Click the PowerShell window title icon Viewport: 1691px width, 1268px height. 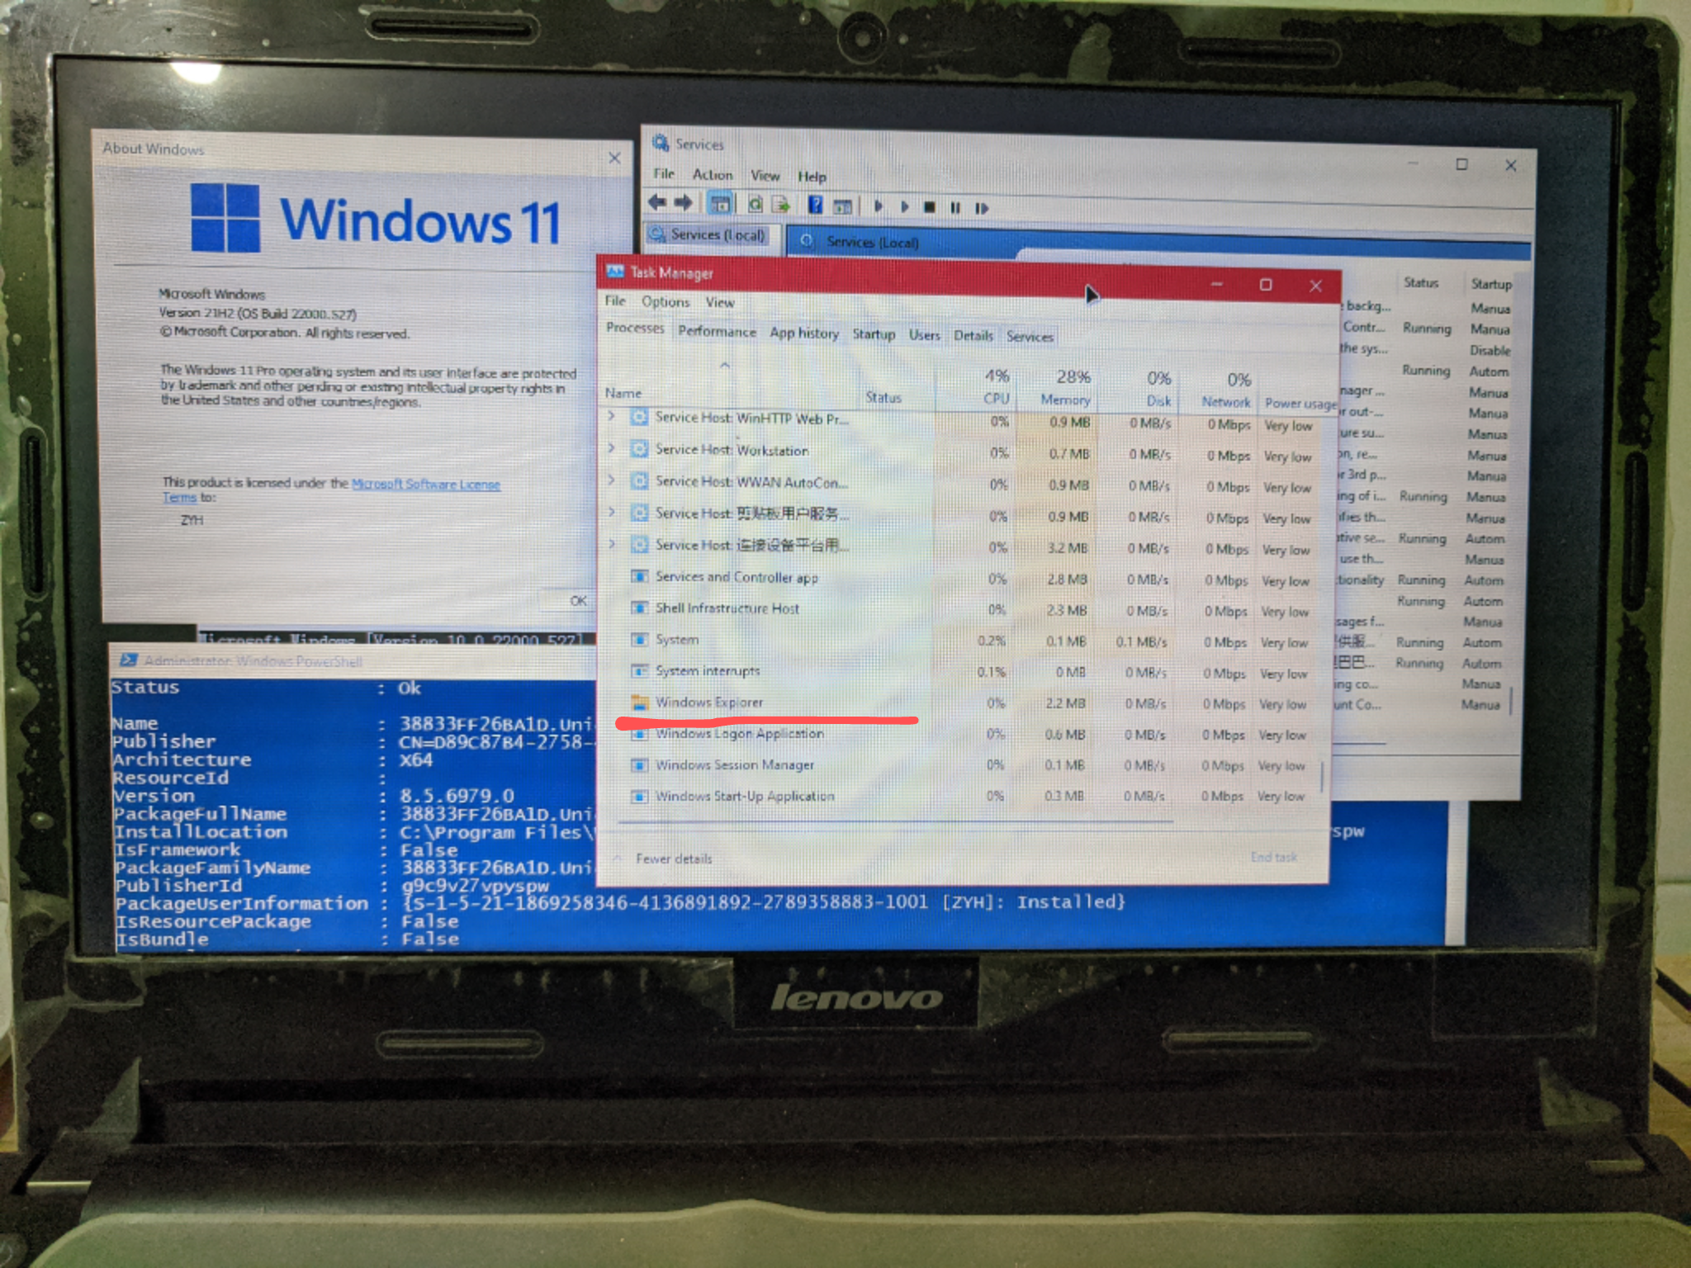128,660
